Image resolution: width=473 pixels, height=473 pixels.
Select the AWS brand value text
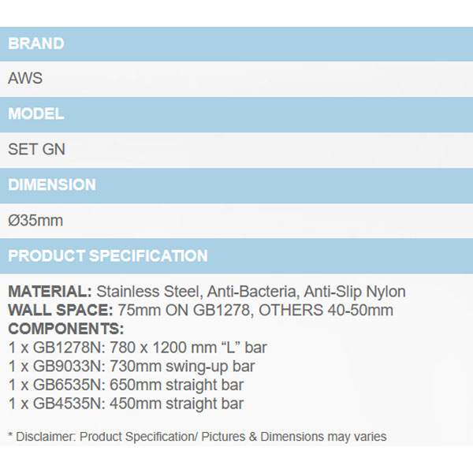click(25, 79)
